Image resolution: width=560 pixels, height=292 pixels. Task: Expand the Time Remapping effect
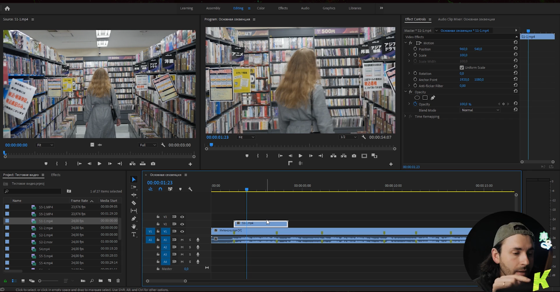(x=405, y=116)
